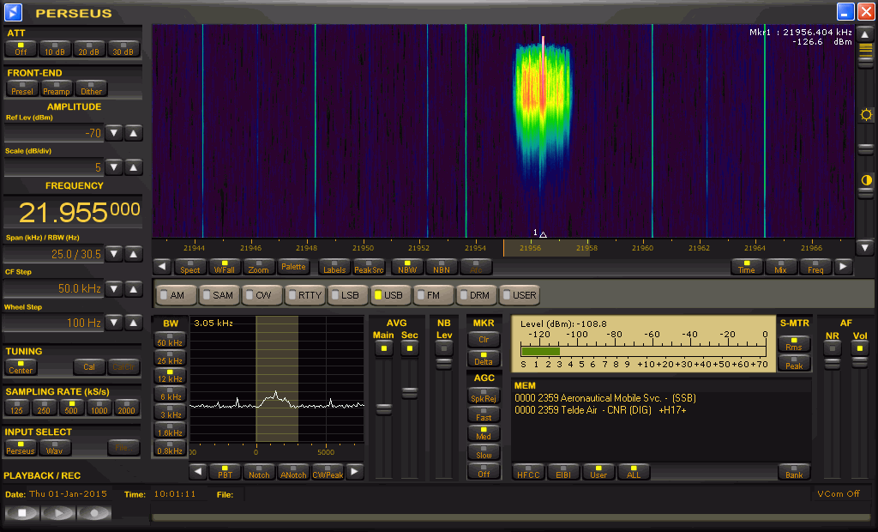Click the brightness sun icon

pyautogui.click(x=865, y=115)
